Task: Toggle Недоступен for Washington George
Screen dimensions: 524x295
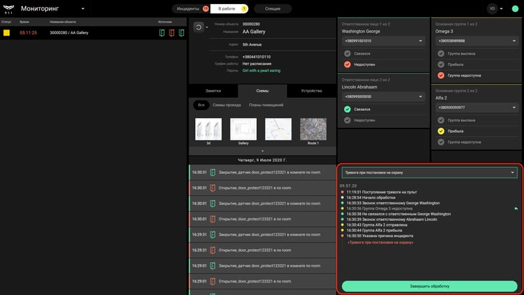Action: pyautogui.click(x=347, y=64)
